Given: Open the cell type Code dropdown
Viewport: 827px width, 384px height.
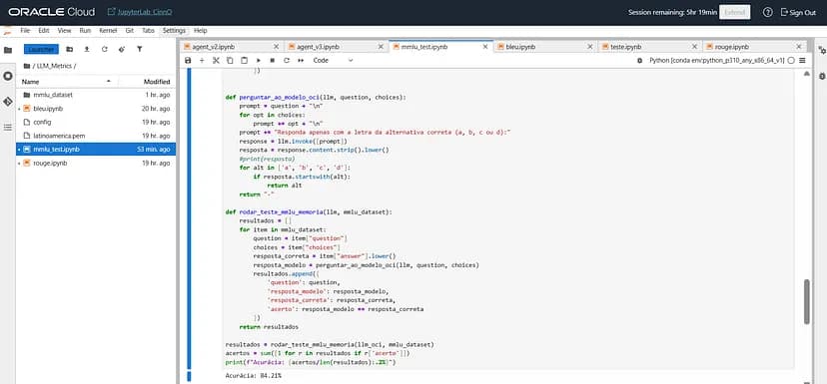Looking at the screenshot, I should point(333,61).
